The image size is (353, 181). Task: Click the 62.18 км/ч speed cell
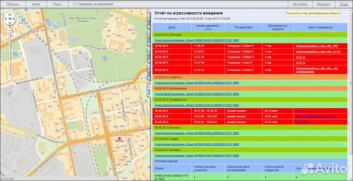click(x=278, y=111)
